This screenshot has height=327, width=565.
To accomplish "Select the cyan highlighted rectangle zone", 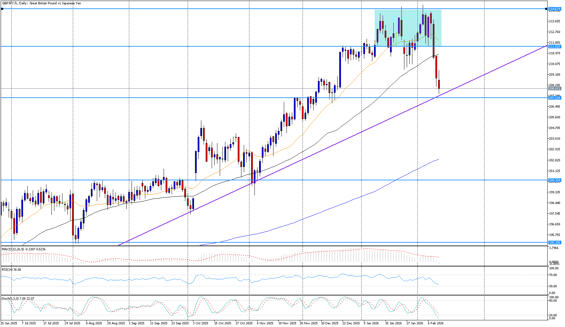I will coord(408,28).
